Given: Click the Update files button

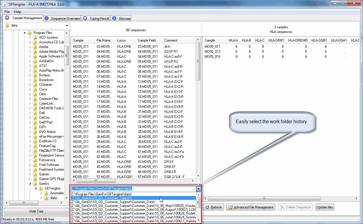Looking at the screenshot, I should (325, 207).
